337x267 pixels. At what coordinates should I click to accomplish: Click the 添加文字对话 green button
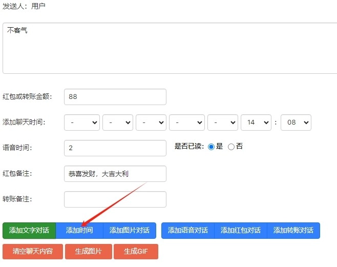(29, 231)
